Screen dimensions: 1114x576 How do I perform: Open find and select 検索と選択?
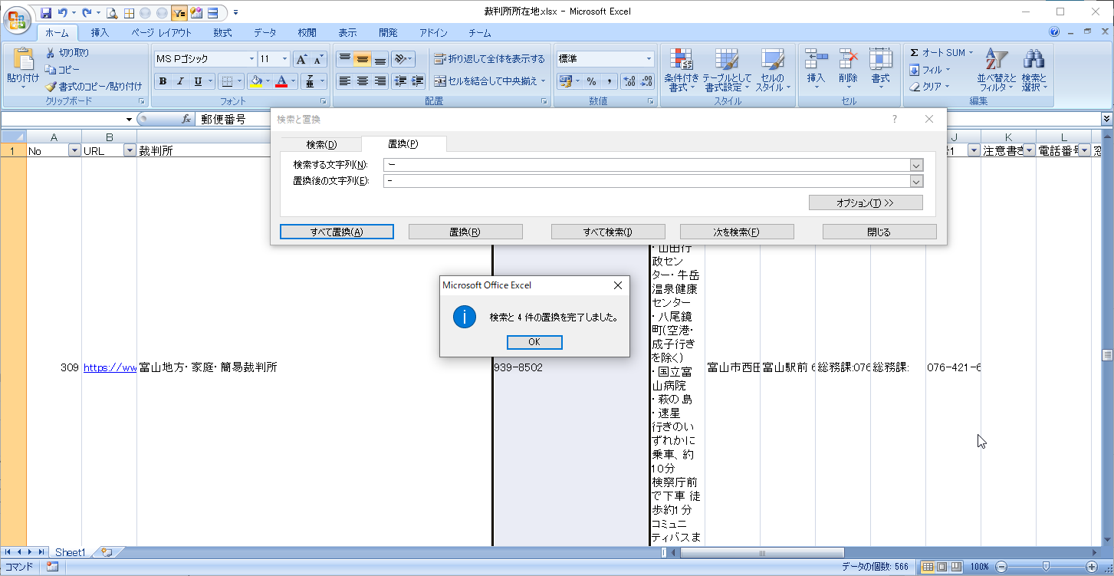pyautogui.click(x=1034, y=71)
